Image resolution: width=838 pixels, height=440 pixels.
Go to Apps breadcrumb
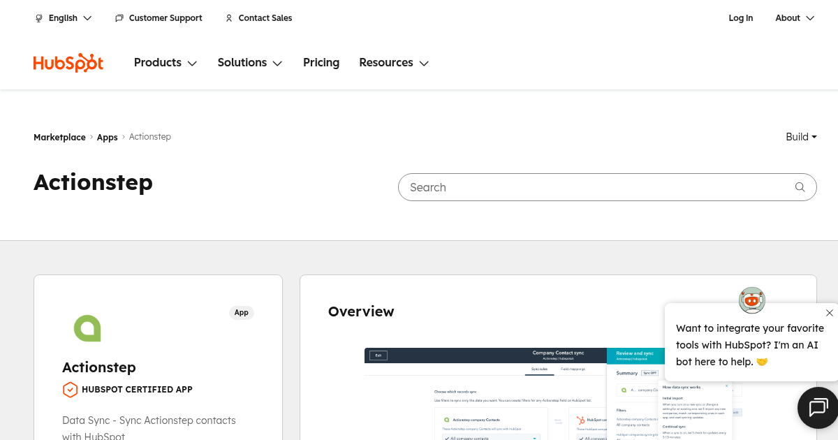coord(107,138)
